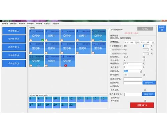Click the red alert icon on court 13

click(66, 66)
